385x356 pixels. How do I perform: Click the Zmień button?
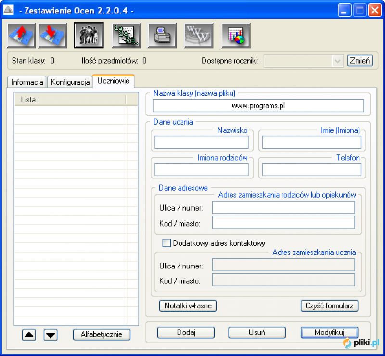[x=360, y=61]
